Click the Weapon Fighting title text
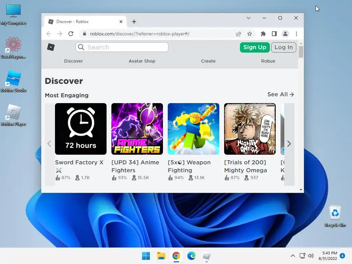The height and width of the screenshot is (264, 352). coord(189,166)
